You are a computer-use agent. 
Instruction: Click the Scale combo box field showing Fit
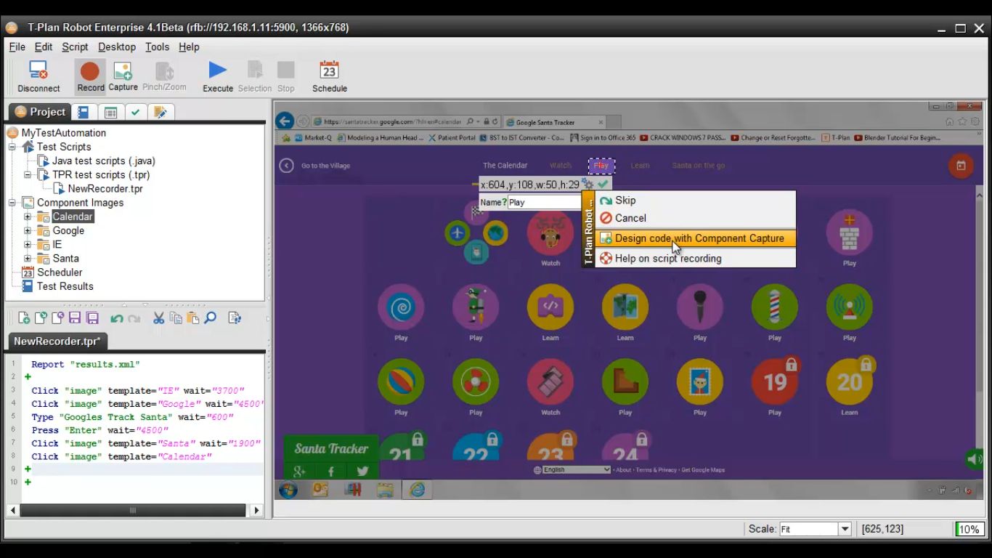pos(808,529)
